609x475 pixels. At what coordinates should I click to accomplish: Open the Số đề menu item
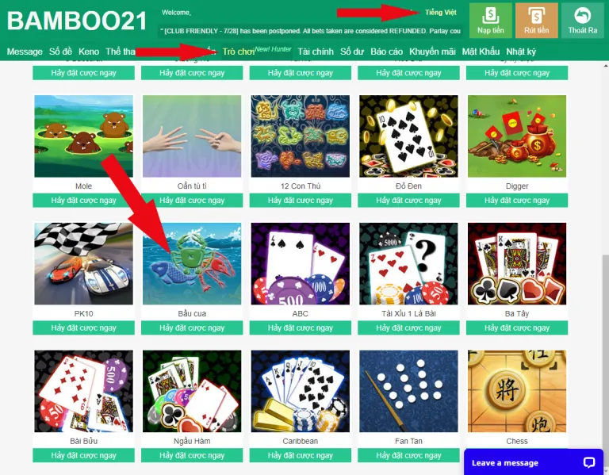tap(60, 52)
